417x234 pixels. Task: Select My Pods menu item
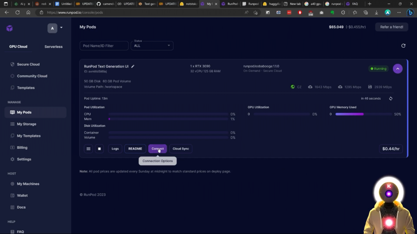[35, 112]
